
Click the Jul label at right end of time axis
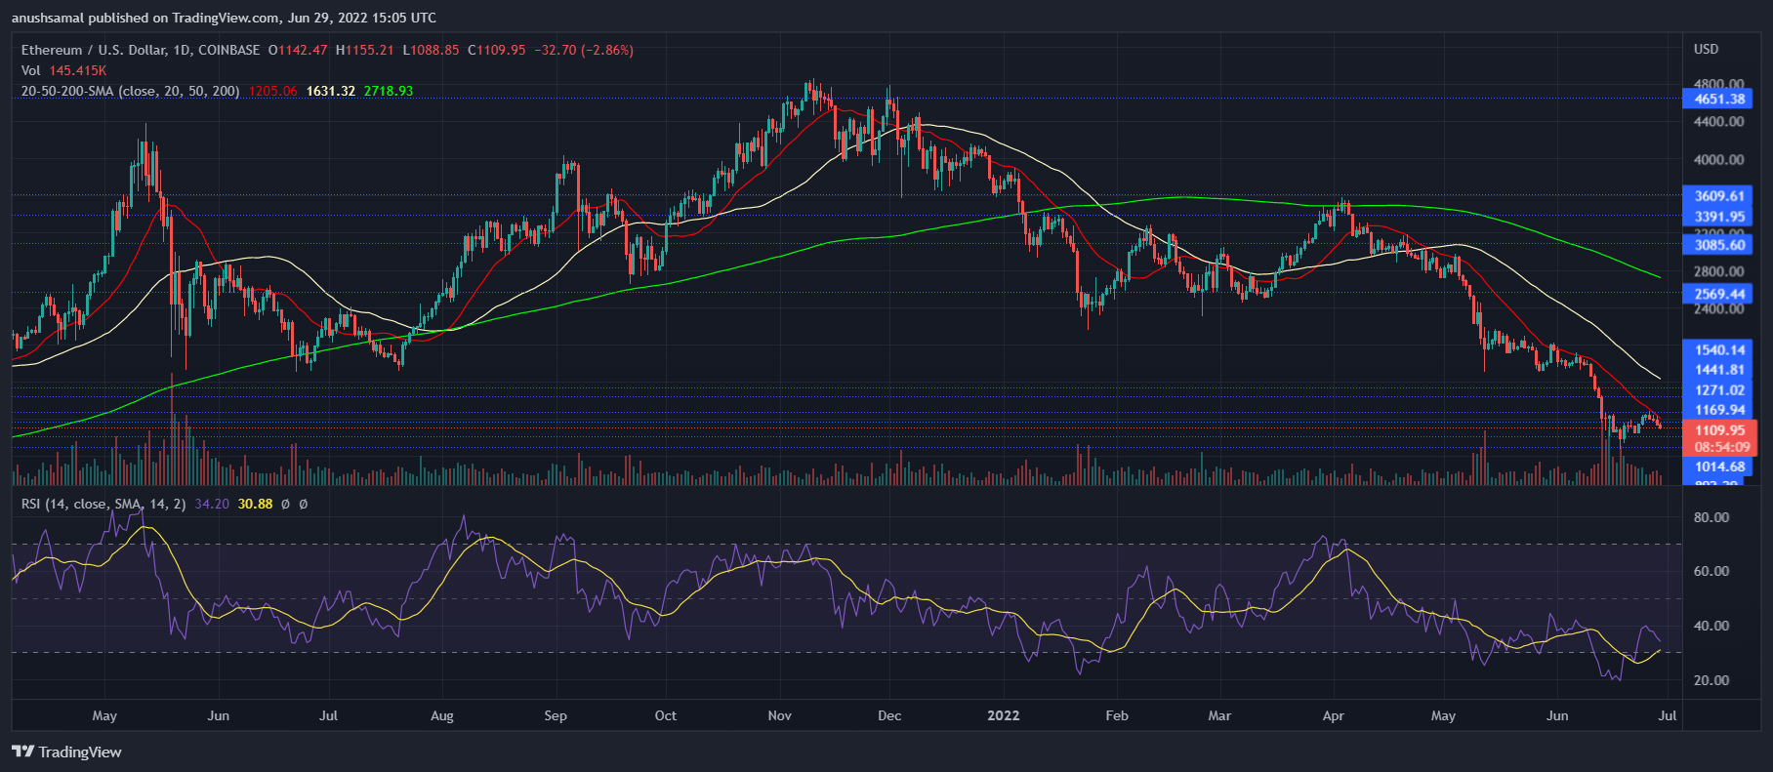(x=1668, y=715)
